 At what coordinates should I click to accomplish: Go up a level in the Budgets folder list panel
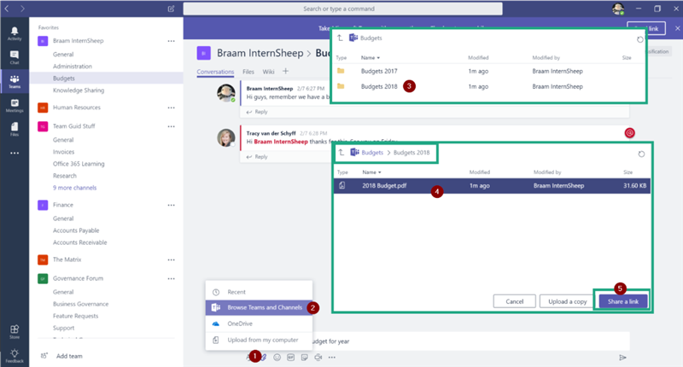340,38
